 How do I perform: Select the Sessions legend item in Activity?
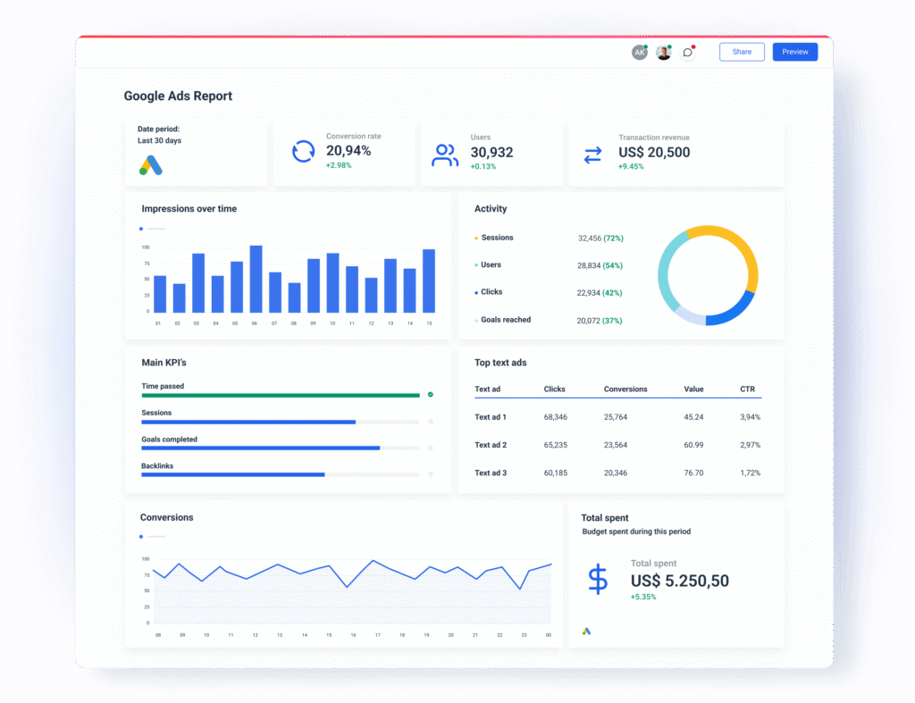tap(493, 238)
